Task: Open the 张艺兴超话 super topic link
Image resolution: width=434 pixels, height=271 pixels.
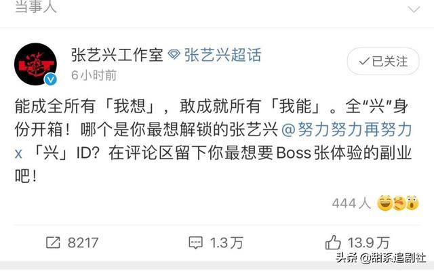Action: coord(222,54)
